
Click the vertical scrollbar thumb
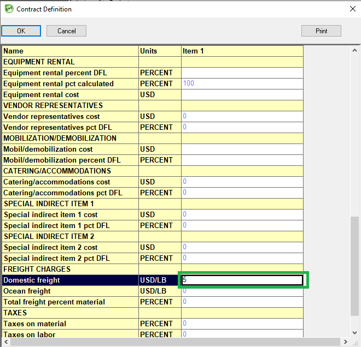point(355,265)
